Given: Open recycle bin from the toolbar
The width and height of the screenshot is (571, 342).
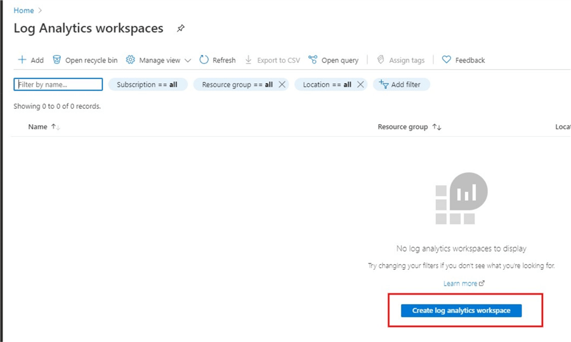Looking at the screenshot, I should pos(85,60).
